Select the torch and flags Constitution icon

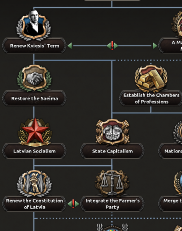(x=34, y=183)
